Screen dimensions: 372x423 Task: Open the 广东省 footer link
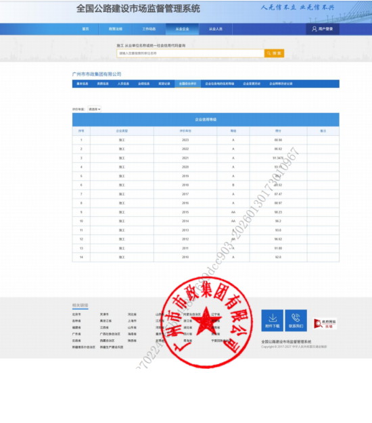point(76,334)
